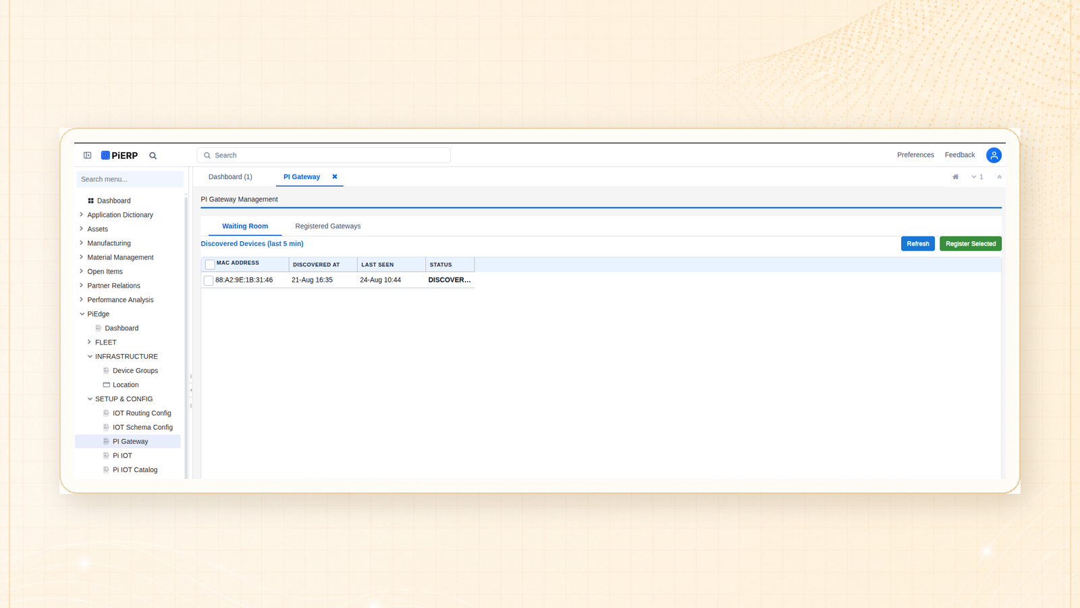Click the Location item icon

106,385
